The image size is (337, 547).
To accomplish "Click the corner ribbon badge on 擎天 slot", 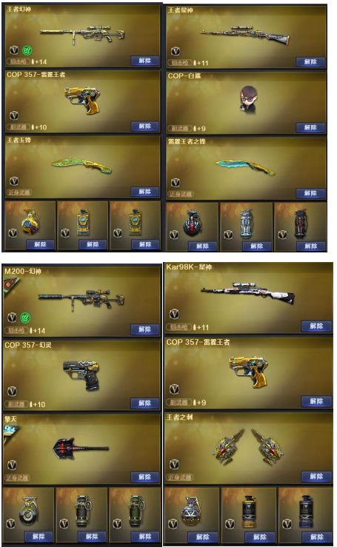I will (x=10, y=432).
